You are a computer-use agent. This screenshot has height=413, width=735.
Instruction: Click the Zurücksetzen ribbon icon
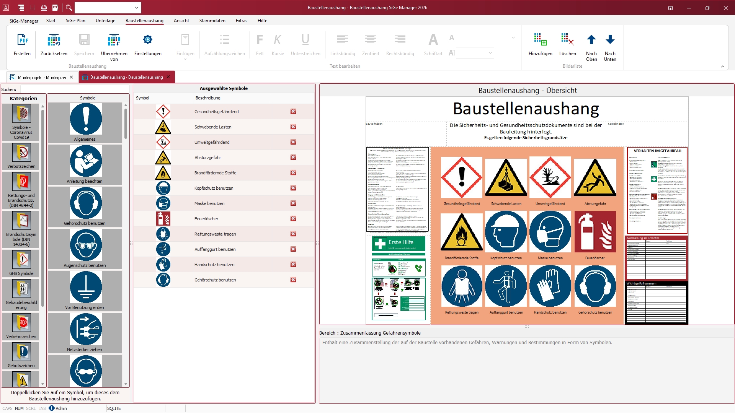coord(54,40)
